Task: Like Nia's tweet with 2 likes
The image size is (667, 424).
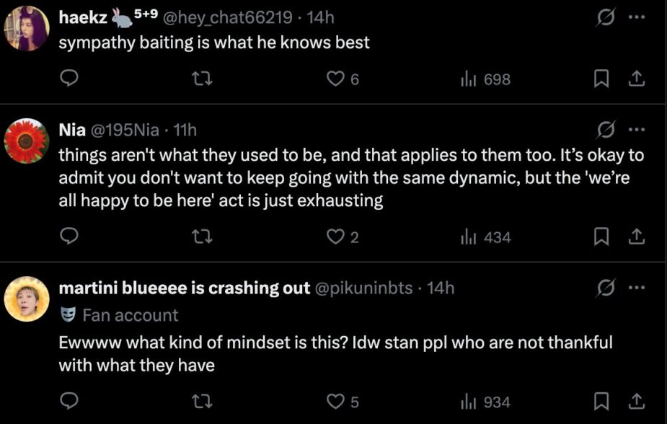Action: 335,237
